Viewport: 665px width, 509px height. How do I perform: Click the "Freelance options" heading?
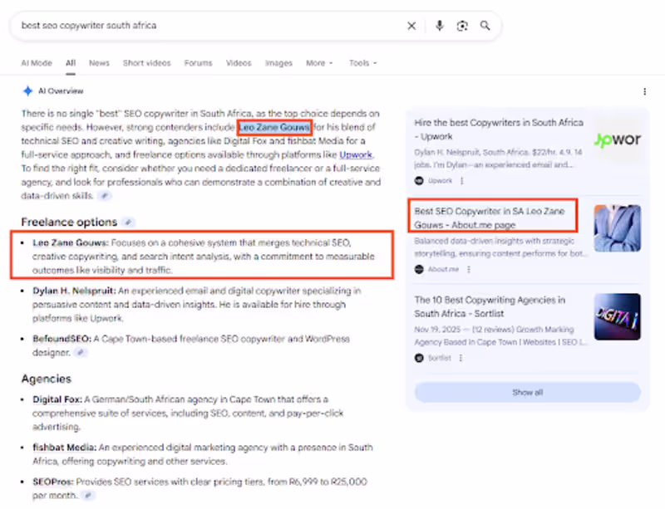click(x=69, y=222)
